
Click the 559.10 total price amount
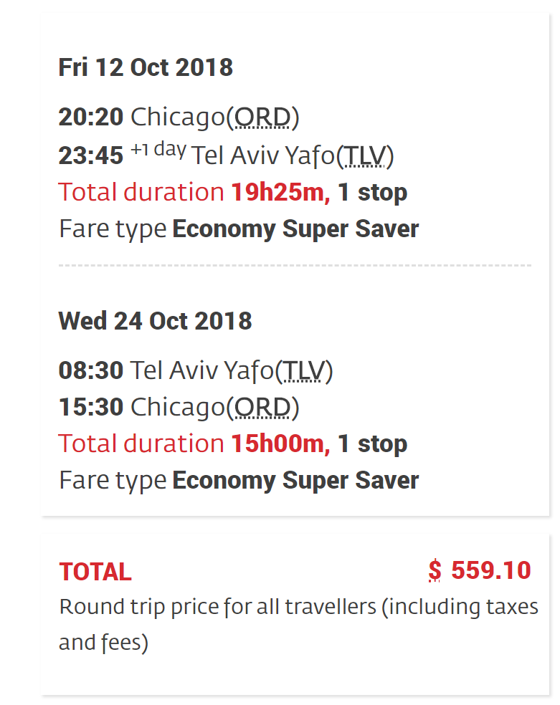[x=491, y=570]
